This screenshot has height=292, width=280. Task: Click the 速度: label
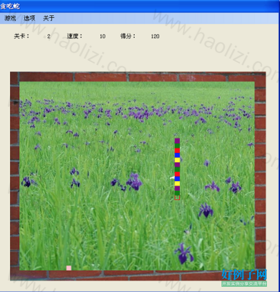coord(74,36)
